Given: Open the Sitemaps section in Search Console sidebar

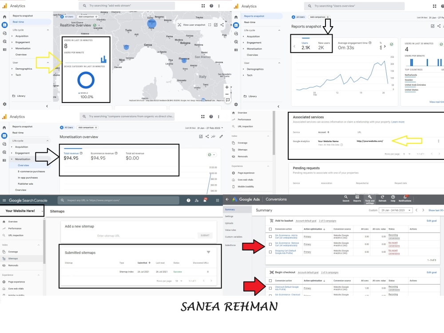Looking at the screenshot, I should tap(12, 258).
